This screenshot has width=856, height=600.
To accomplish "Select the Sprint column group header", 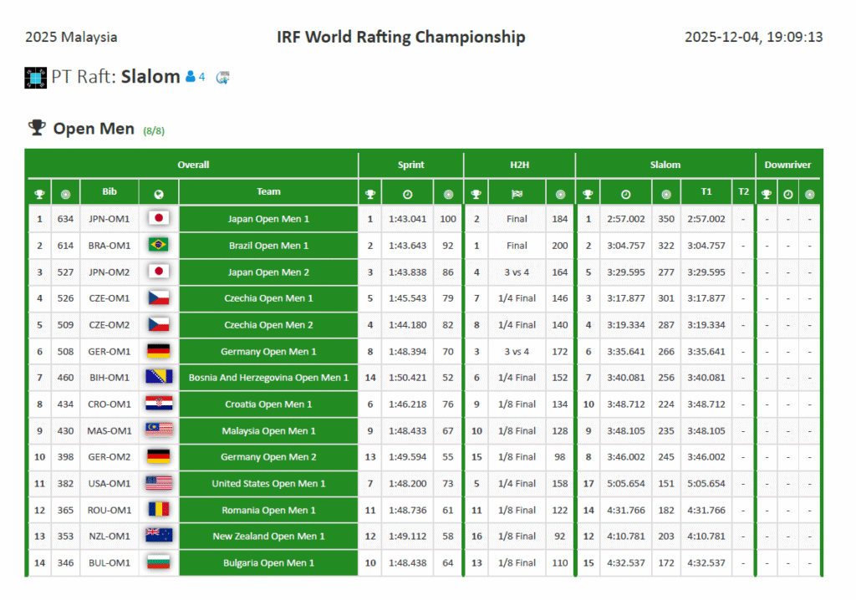I will [410, 165].
